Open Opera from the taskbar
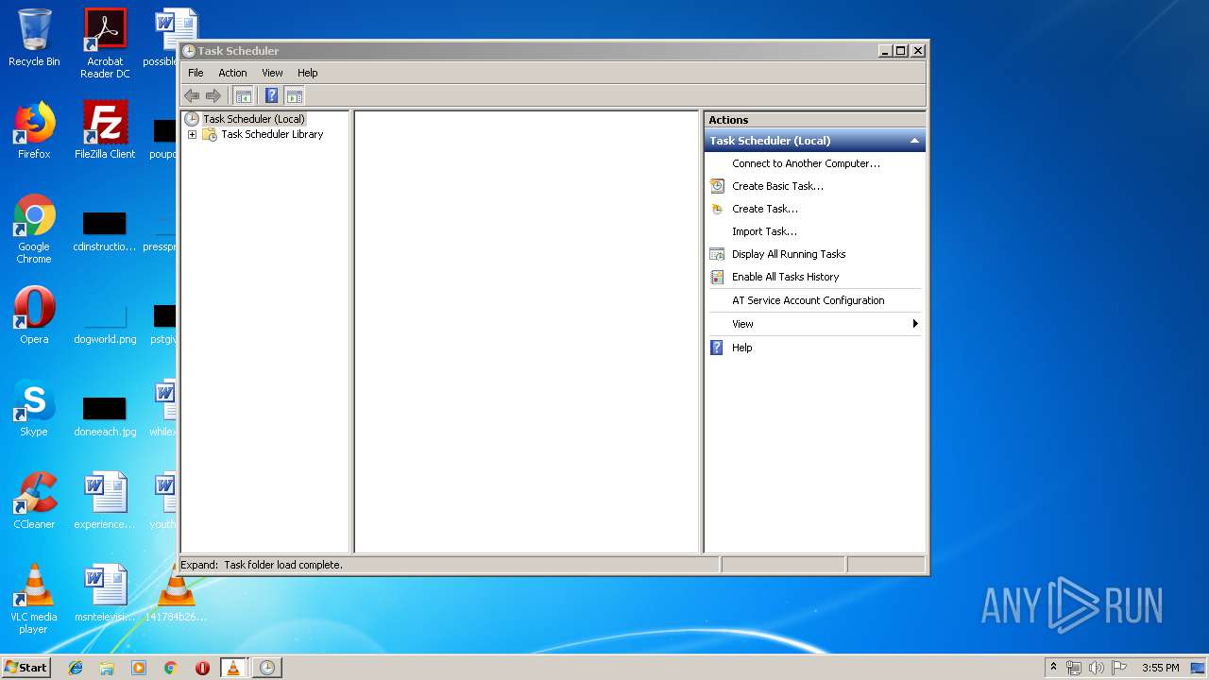The height and width of the screenshot is (680, 1209). coord(202,668)
